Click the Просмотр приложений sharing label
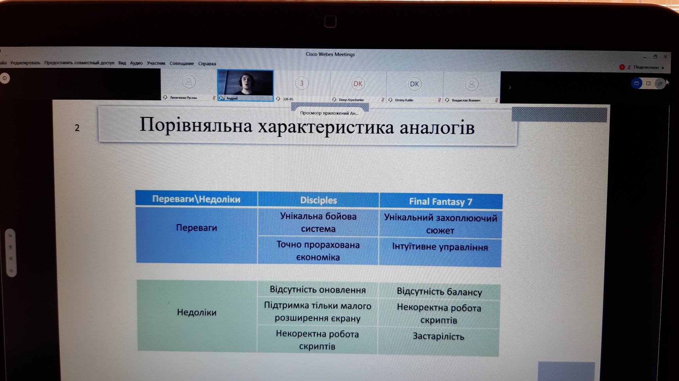The height and width of the screenshot is (381, 679). pos(329,113)
